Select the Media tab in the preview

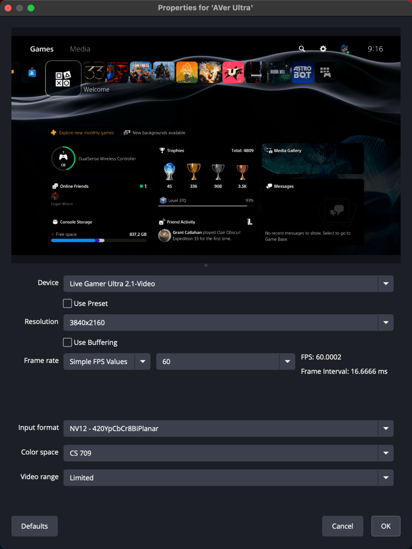point(80,49)
